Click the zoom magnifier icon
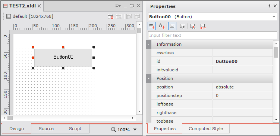The image size is (280, 136). [114, 129]
